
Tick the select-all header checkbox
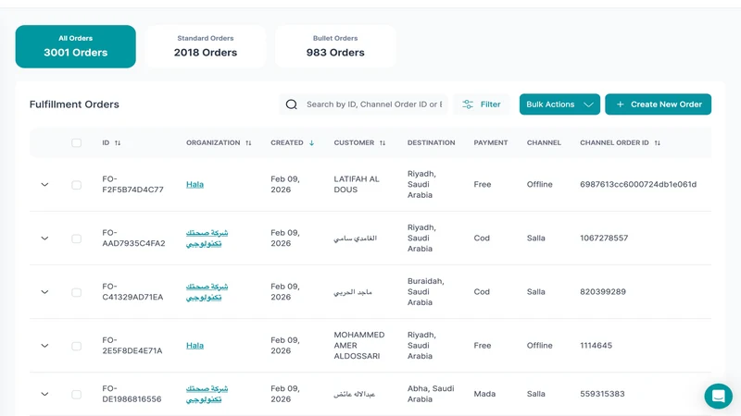tap(76, 143)
